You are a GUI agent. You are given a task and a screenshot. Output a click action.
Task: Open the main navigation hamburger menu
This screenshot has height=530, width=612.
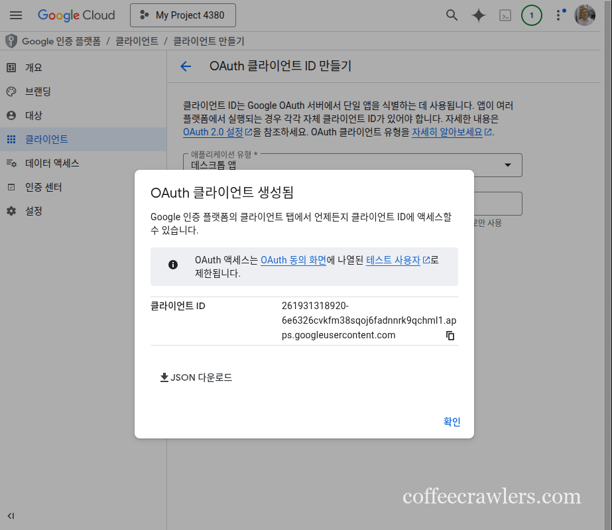pos(16,15)
